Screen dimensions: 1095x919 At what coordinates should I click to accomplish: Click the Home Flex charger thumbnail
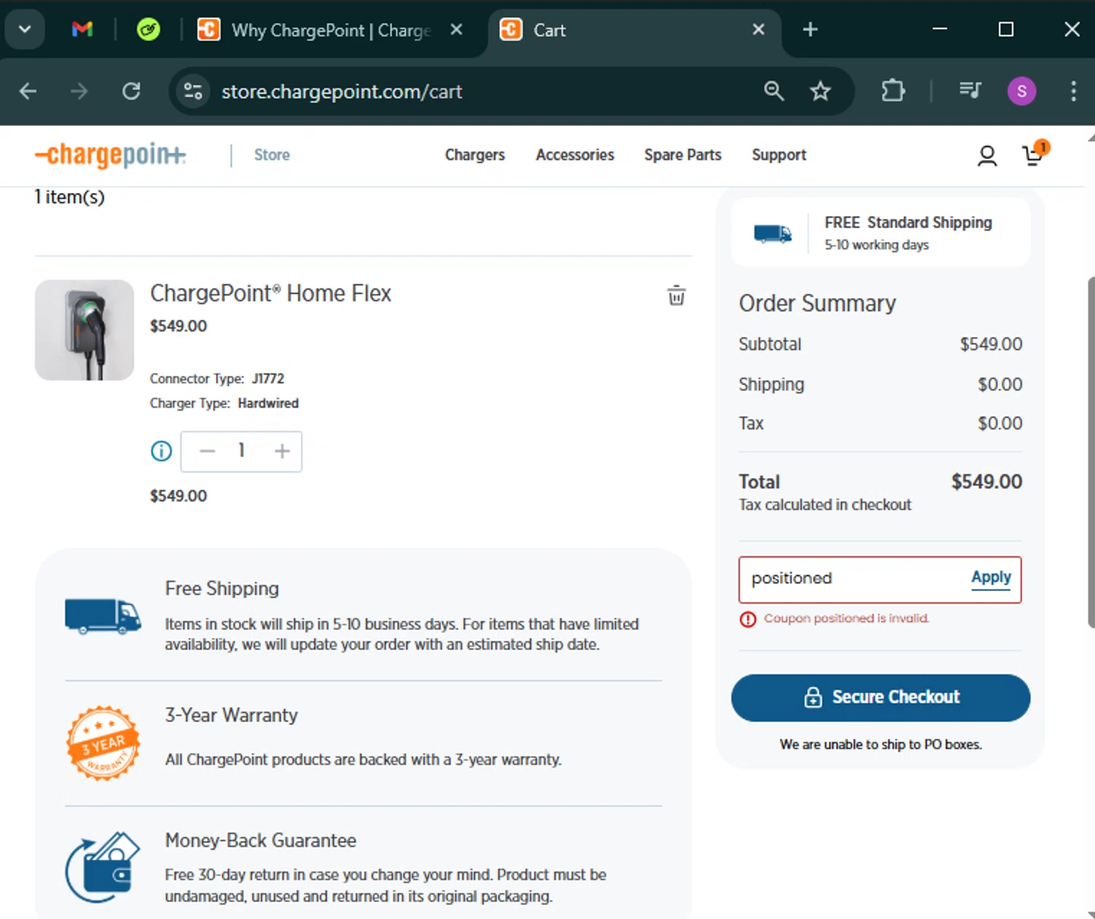85,330
